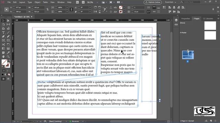The height and width of the screenshot is (123, 220).
Task: Click the Publish Online button
Action: 153,2
